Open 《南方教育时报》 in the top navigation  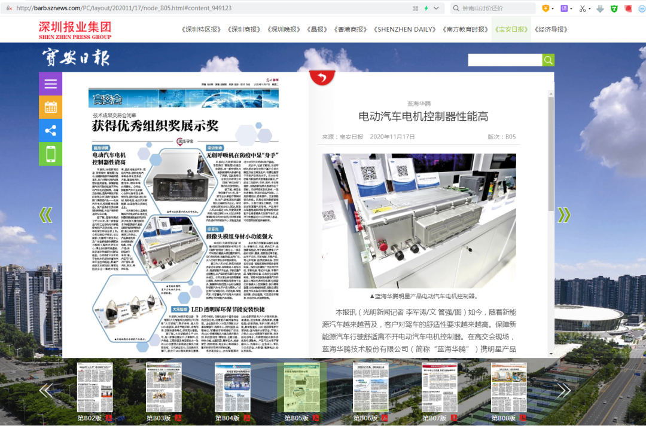[465, 30]
